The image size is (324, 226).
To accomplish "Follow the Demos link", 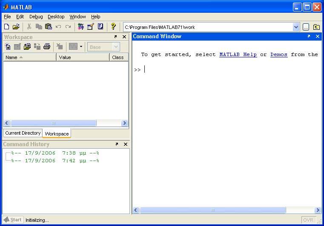I will tap(279, 54).
